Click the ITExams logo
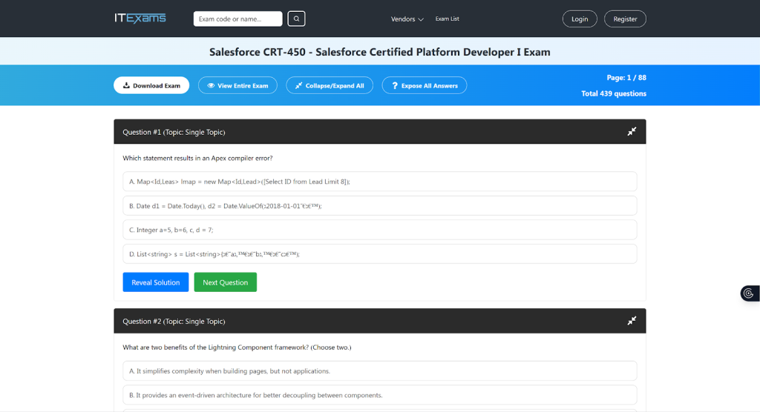Image resolution: width=760 pixels, height=412 pixels. tap(140, 19)
